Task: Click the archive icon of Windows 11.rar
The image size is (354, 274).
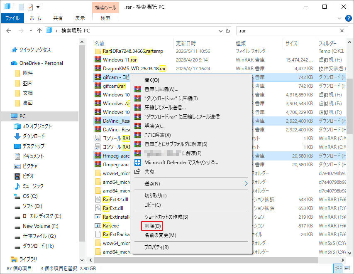Action: coord(98,60)
